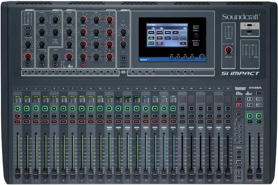Click the red monitor level knob
Image resolution: width=278 pixels, height=185 pixels.
pyautogui.click(x=229, y=50)
